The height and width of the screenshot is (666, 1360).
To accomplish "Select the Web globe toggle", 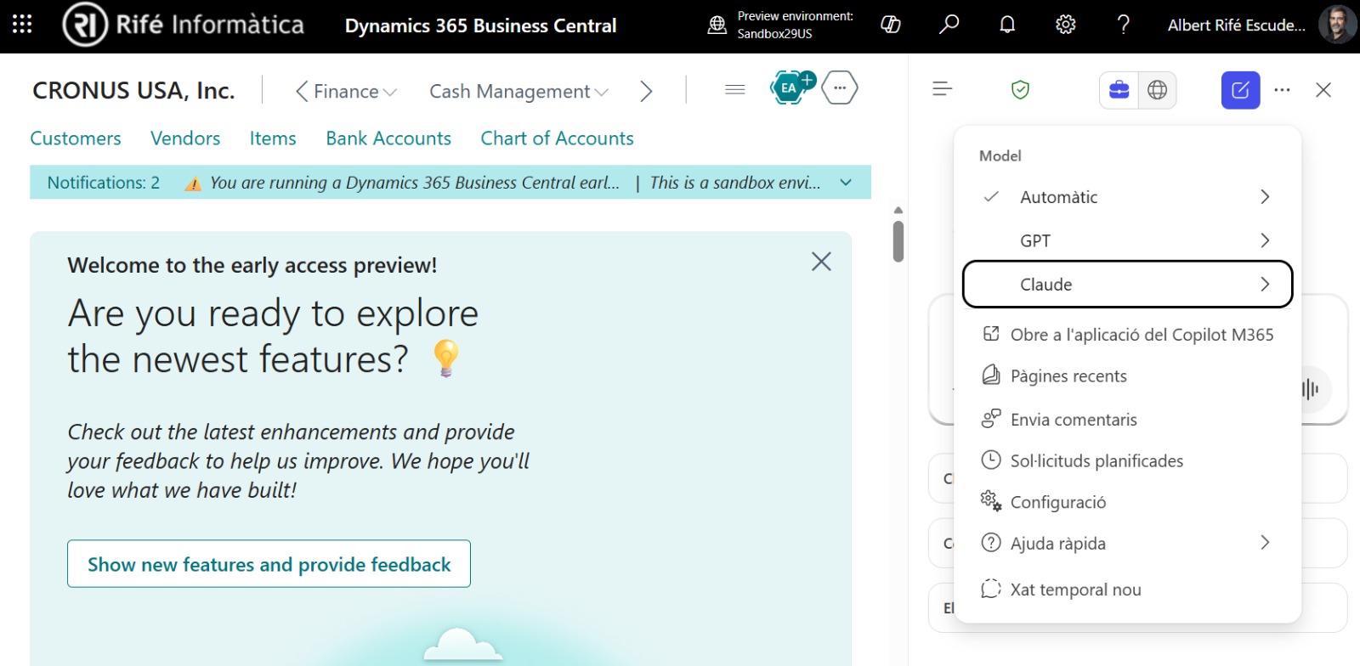I will [1157, 90].
